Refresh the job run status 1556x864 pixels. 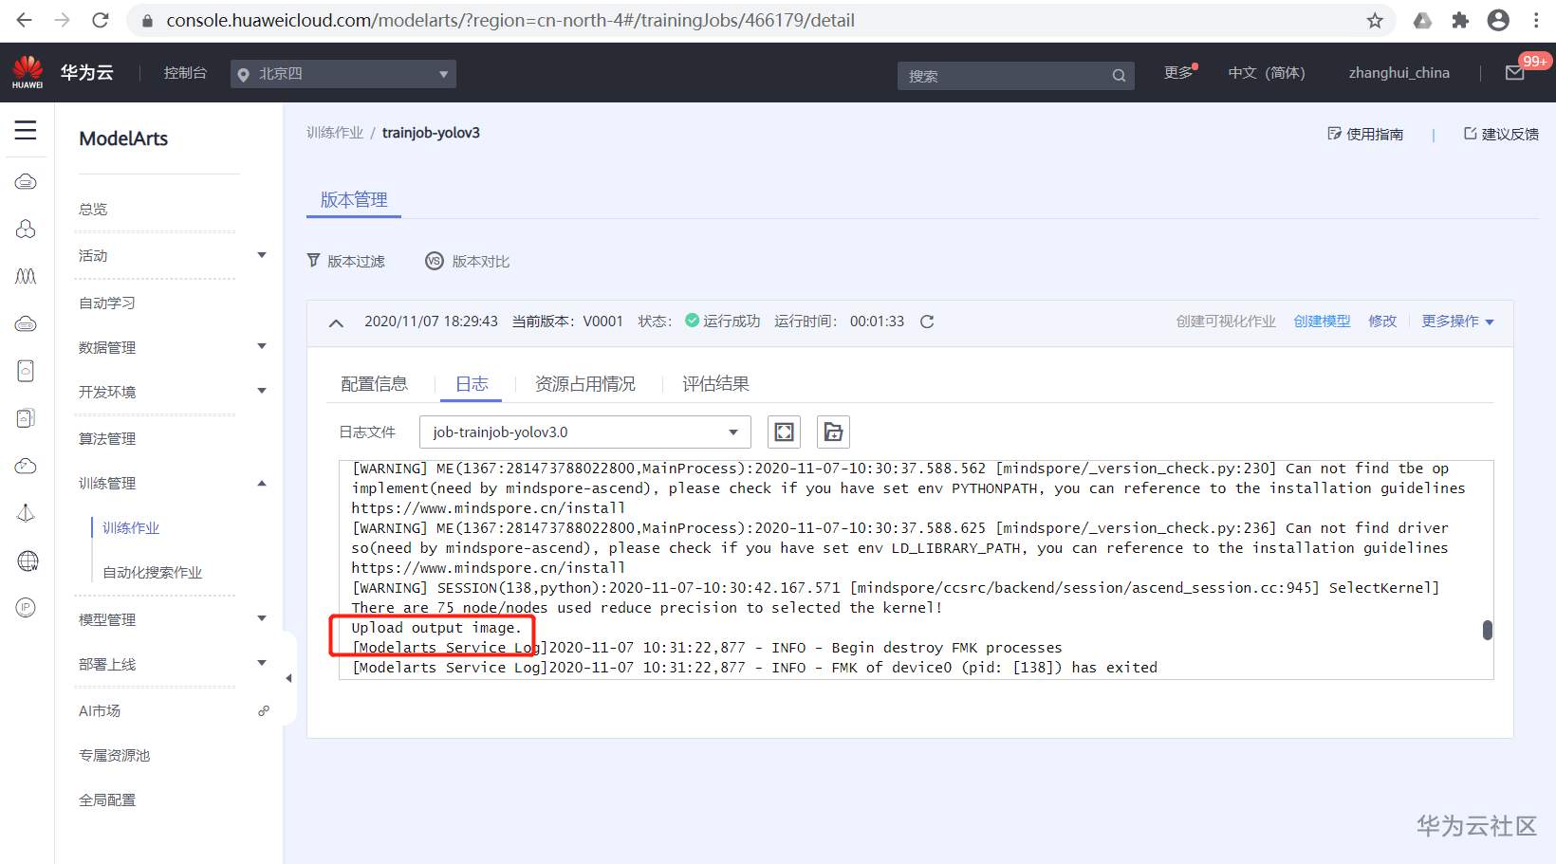coord(927,322)
